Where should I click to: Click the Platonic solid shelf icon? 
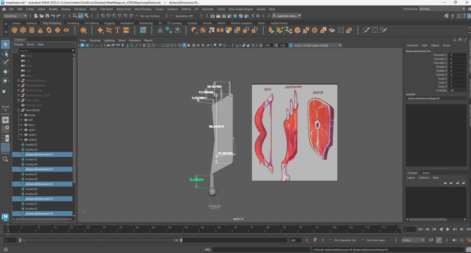(x=83, y=30)
